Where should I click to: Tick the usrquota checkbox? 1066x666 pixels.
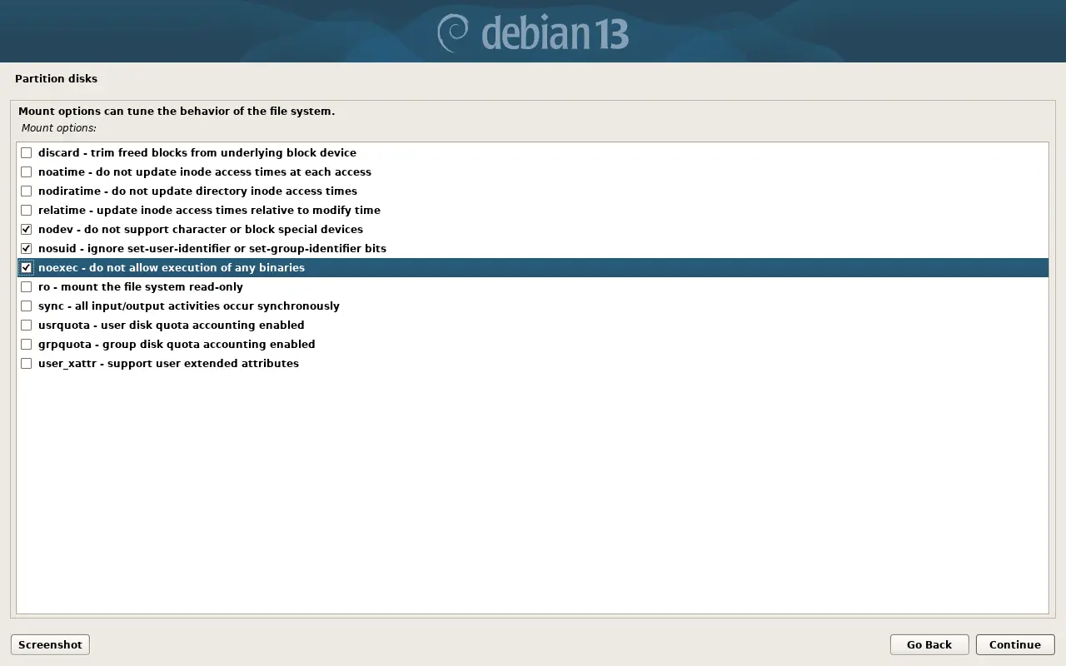[27, 326]
